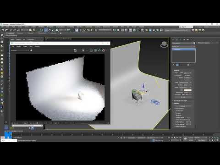Activate the highlighted Select and Move tool
The width and height of the screenshot is (220, 165).
[46, 30]
